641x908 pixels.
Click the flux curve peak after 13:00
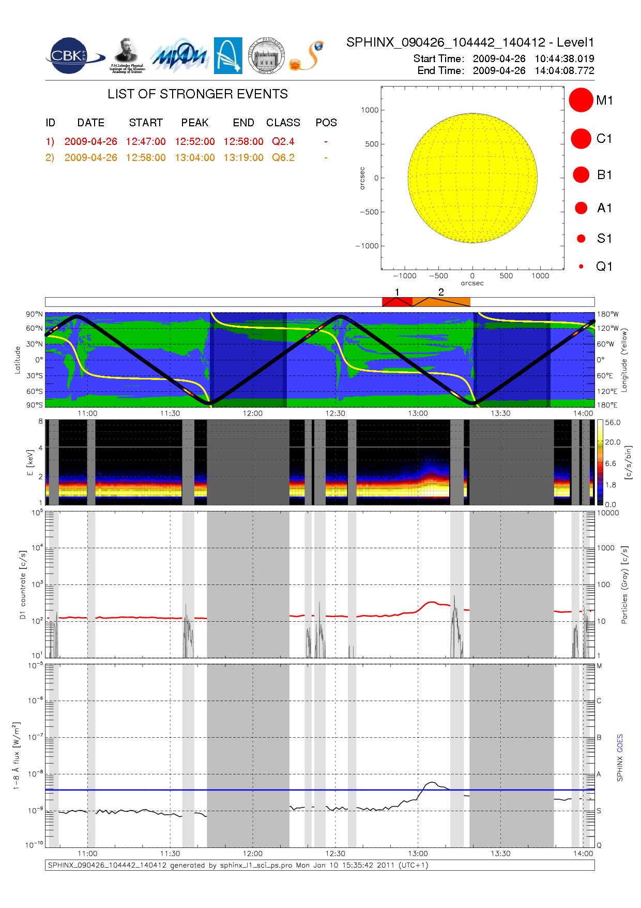(x=432, y=783)
